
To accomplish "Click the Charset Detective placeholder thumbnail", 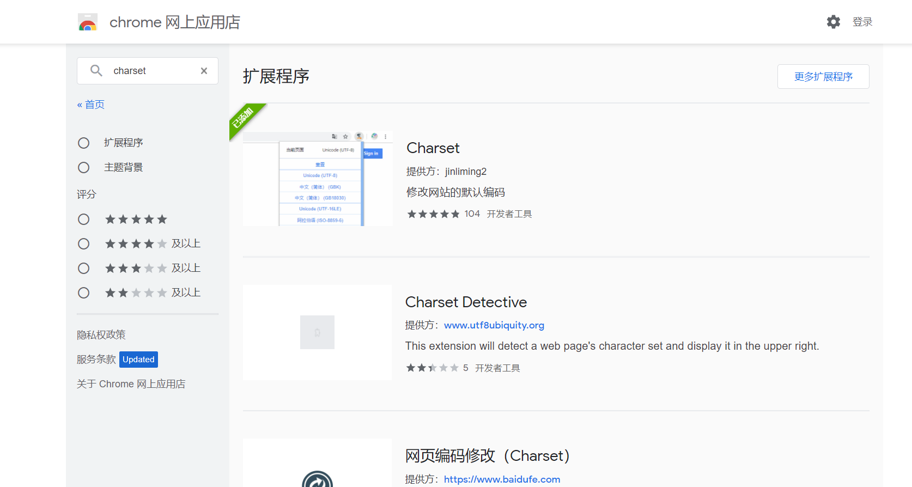I will coord(317,332).
